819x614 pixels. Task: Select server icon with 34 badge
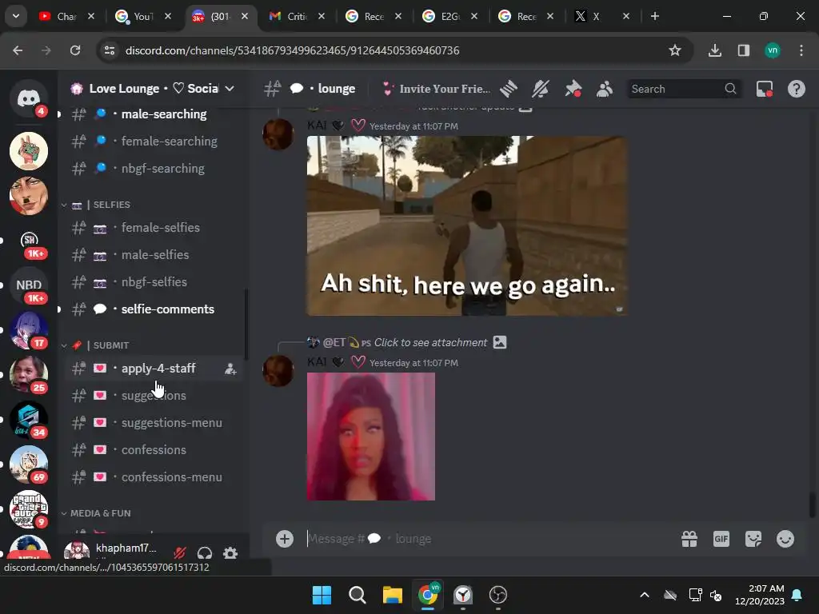[x=29, y=419]
